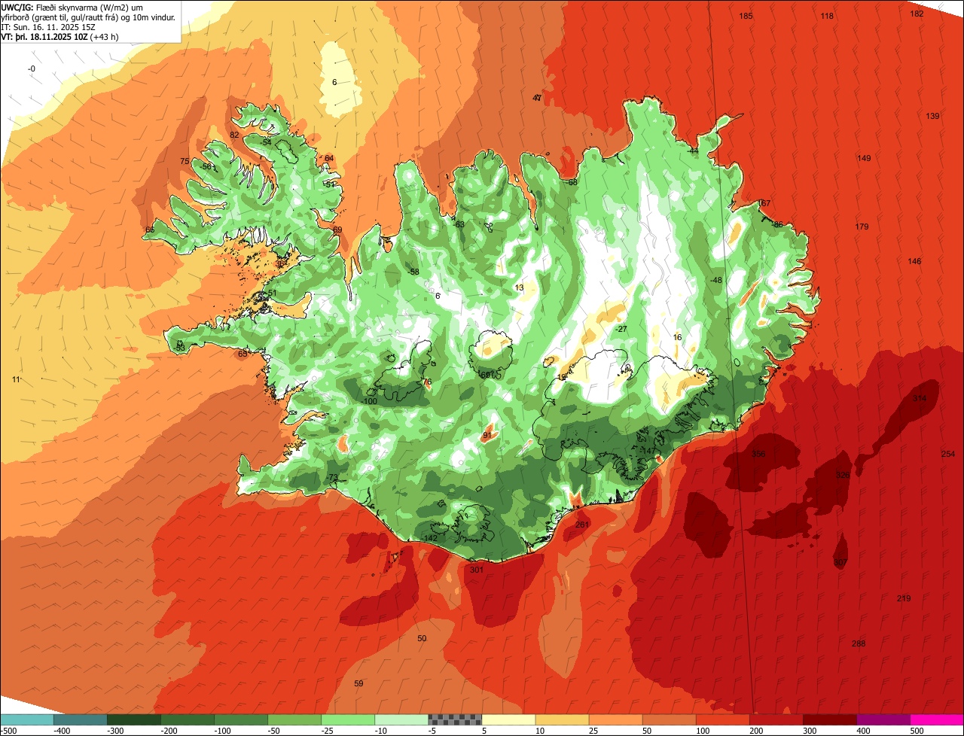The image size is (964, 736).
Task: Click the -100 to -50 legend swatch
Action: [x=241, y=719]
